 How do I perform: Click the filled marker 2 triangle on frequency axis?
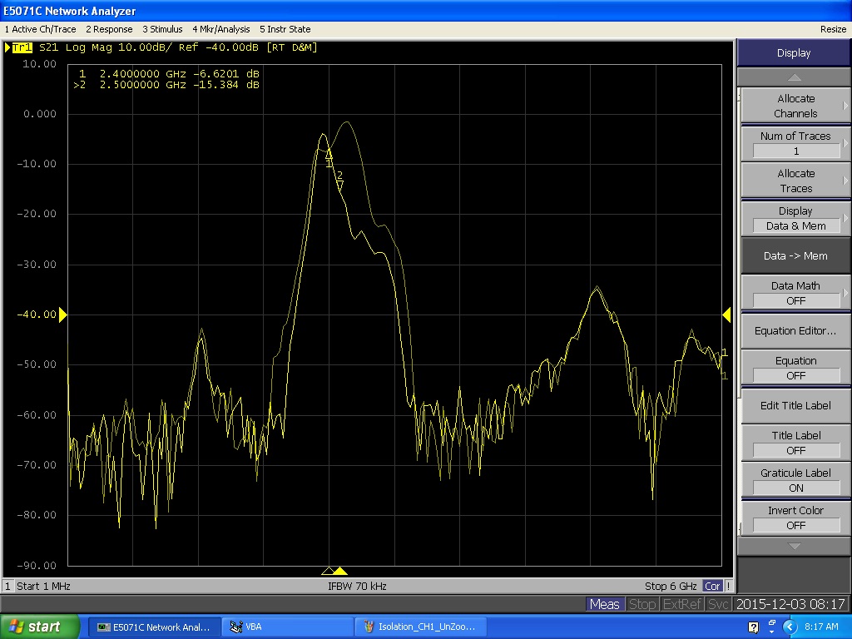340,571
